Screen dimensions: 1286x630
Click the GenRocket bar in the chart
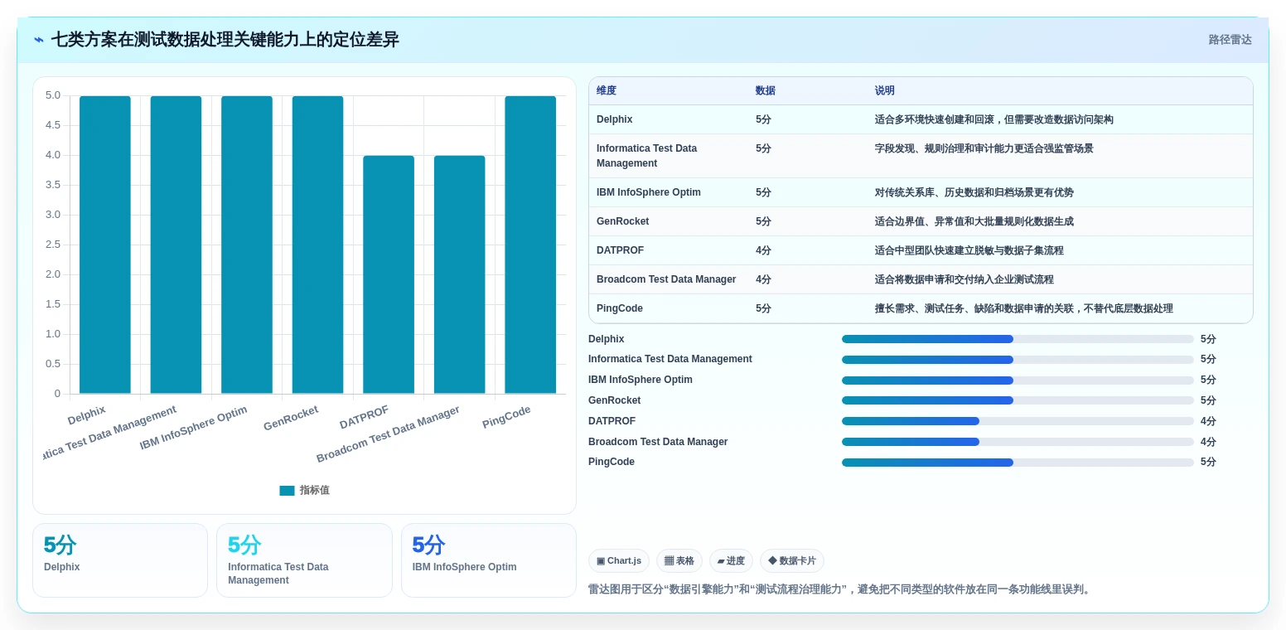[x=317, y=245]
